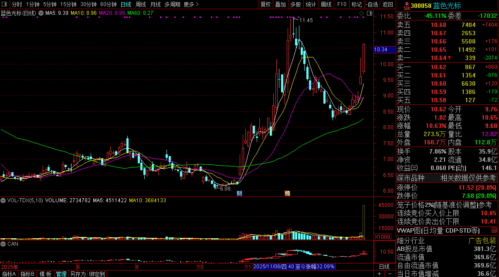Viewport: 499px width, 277px height.
Task: Select the 15分钟 period tab
Action: (x=68, y=4)
